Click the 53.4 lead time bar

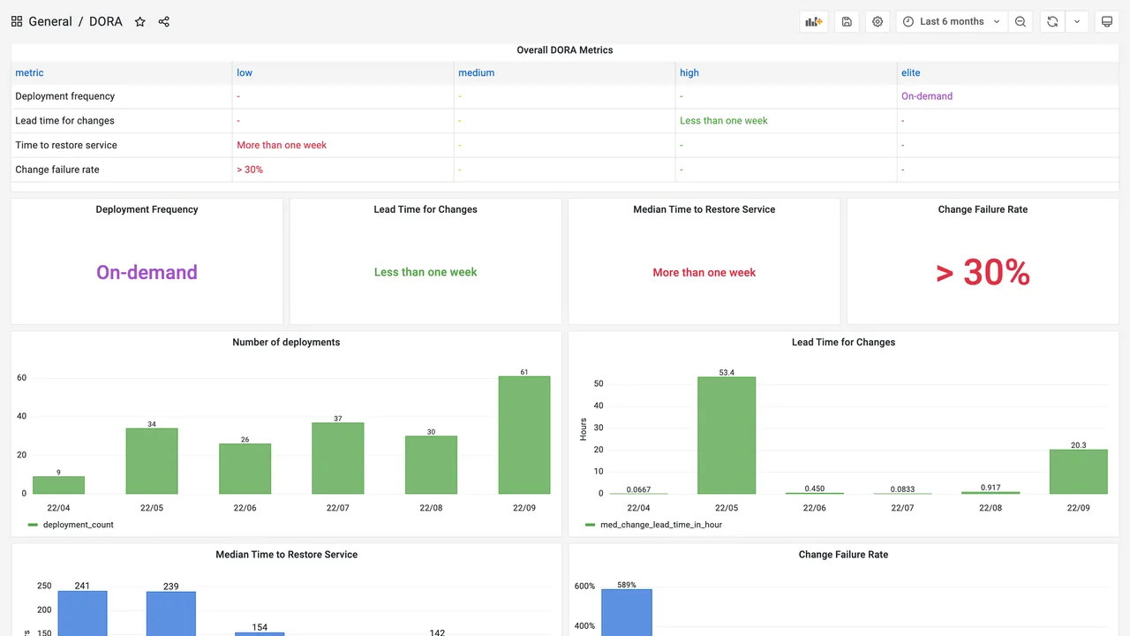click(727, 435)
